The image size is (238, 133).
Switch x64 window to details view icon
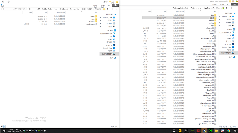pyautogui.click(x=5, y=126)
